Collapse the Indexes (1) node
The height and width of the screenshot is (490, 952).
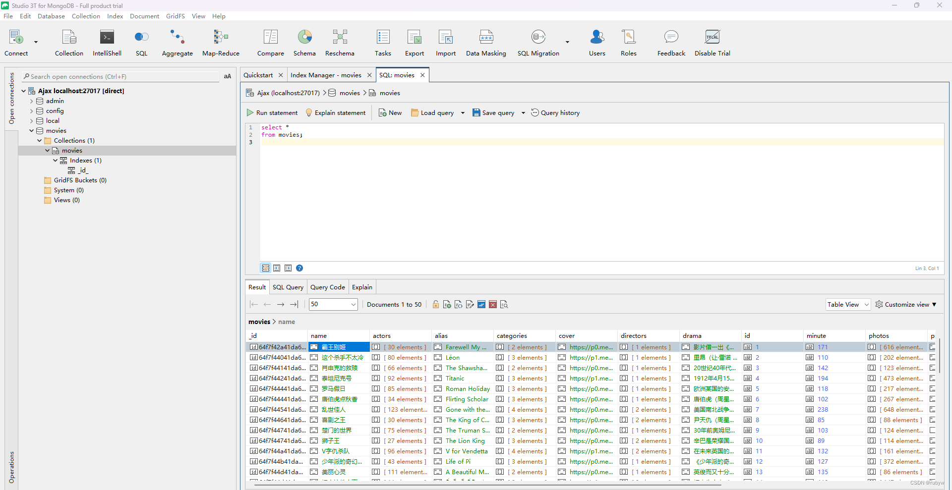coord(55,160)
